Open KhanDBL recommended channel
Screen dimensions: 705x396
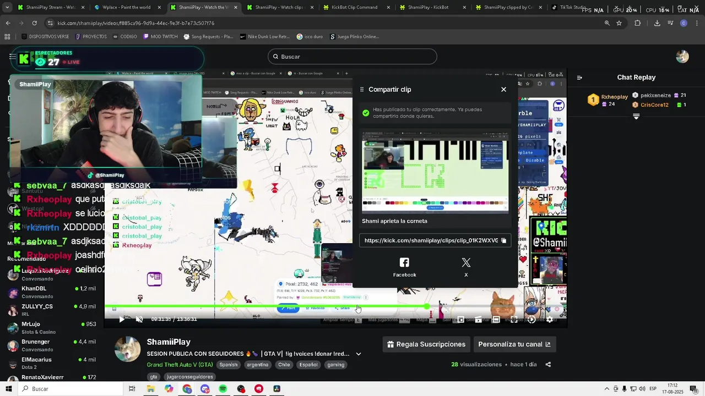point(52,292)
